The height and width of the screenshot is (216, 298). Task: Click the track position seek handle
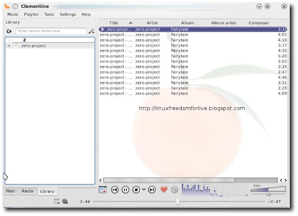click(178, 201)
